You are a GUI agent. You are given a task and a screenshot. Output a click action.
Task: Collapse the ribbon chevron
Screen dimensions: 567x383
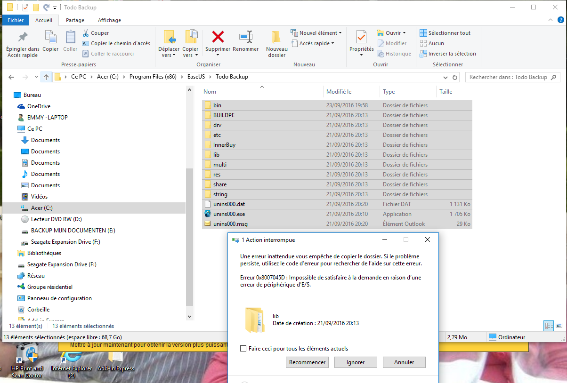pos(550,20)
